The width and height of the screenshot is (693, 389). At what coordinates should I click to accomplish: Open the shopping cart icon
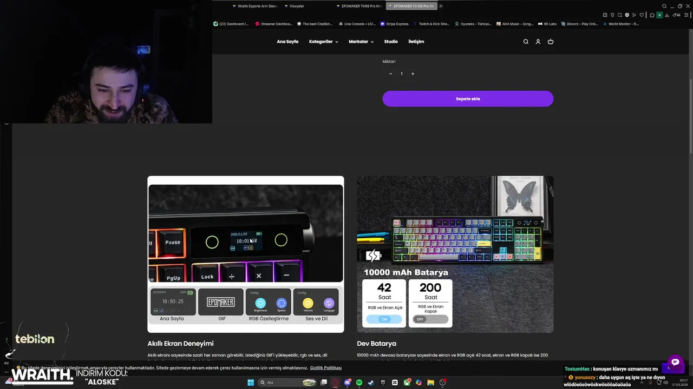click(x=551, y=42)
